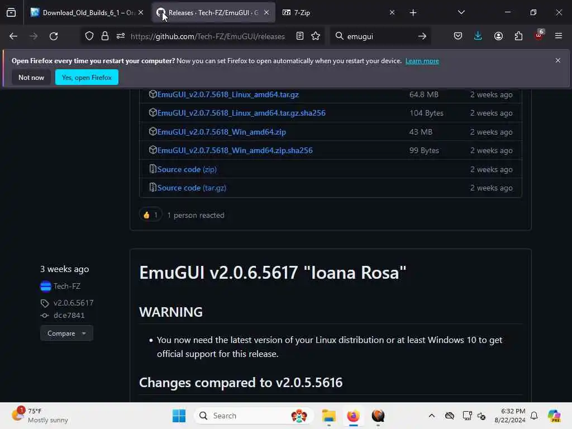
Task: Click the Firefox taskbar icon
Action: (353, 416)
